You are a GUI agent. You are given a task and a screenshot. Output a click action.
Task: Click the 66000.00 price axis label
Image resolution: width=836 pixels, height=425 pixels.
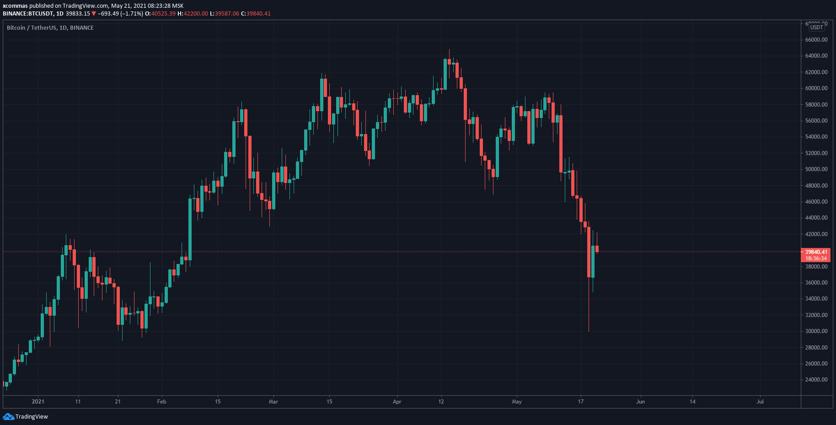coord(816,40)
